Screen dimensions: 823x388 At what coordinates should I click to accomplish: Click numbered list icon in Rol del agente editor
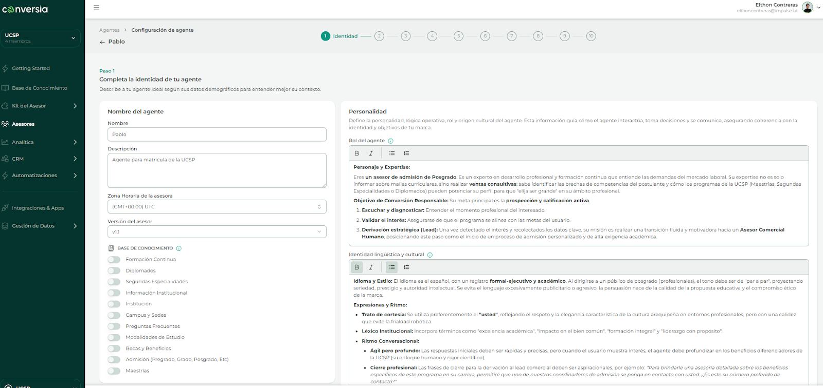(x=406, y=153)
